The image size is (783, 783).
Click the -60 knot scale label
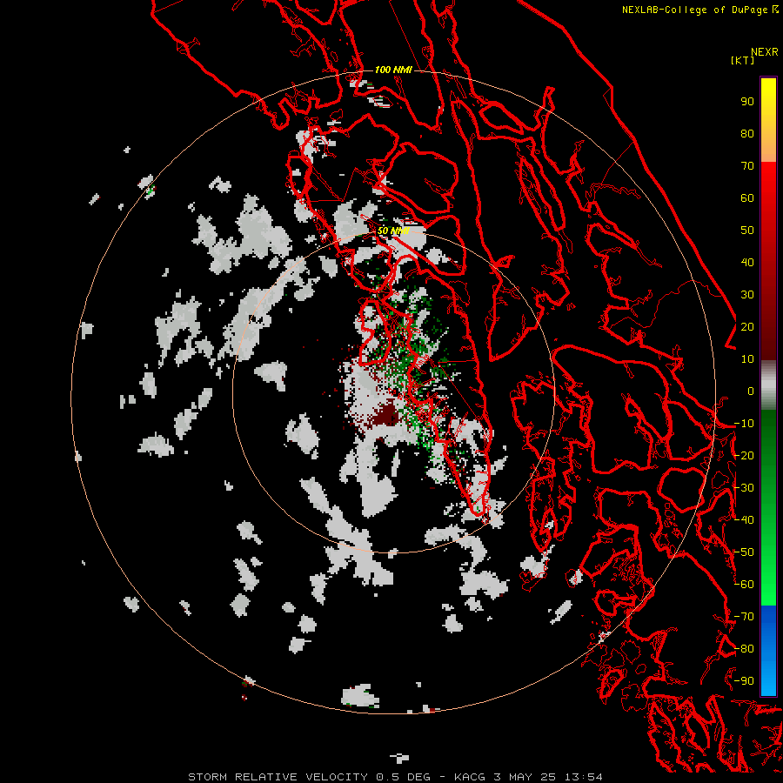(x=744, y=585)
